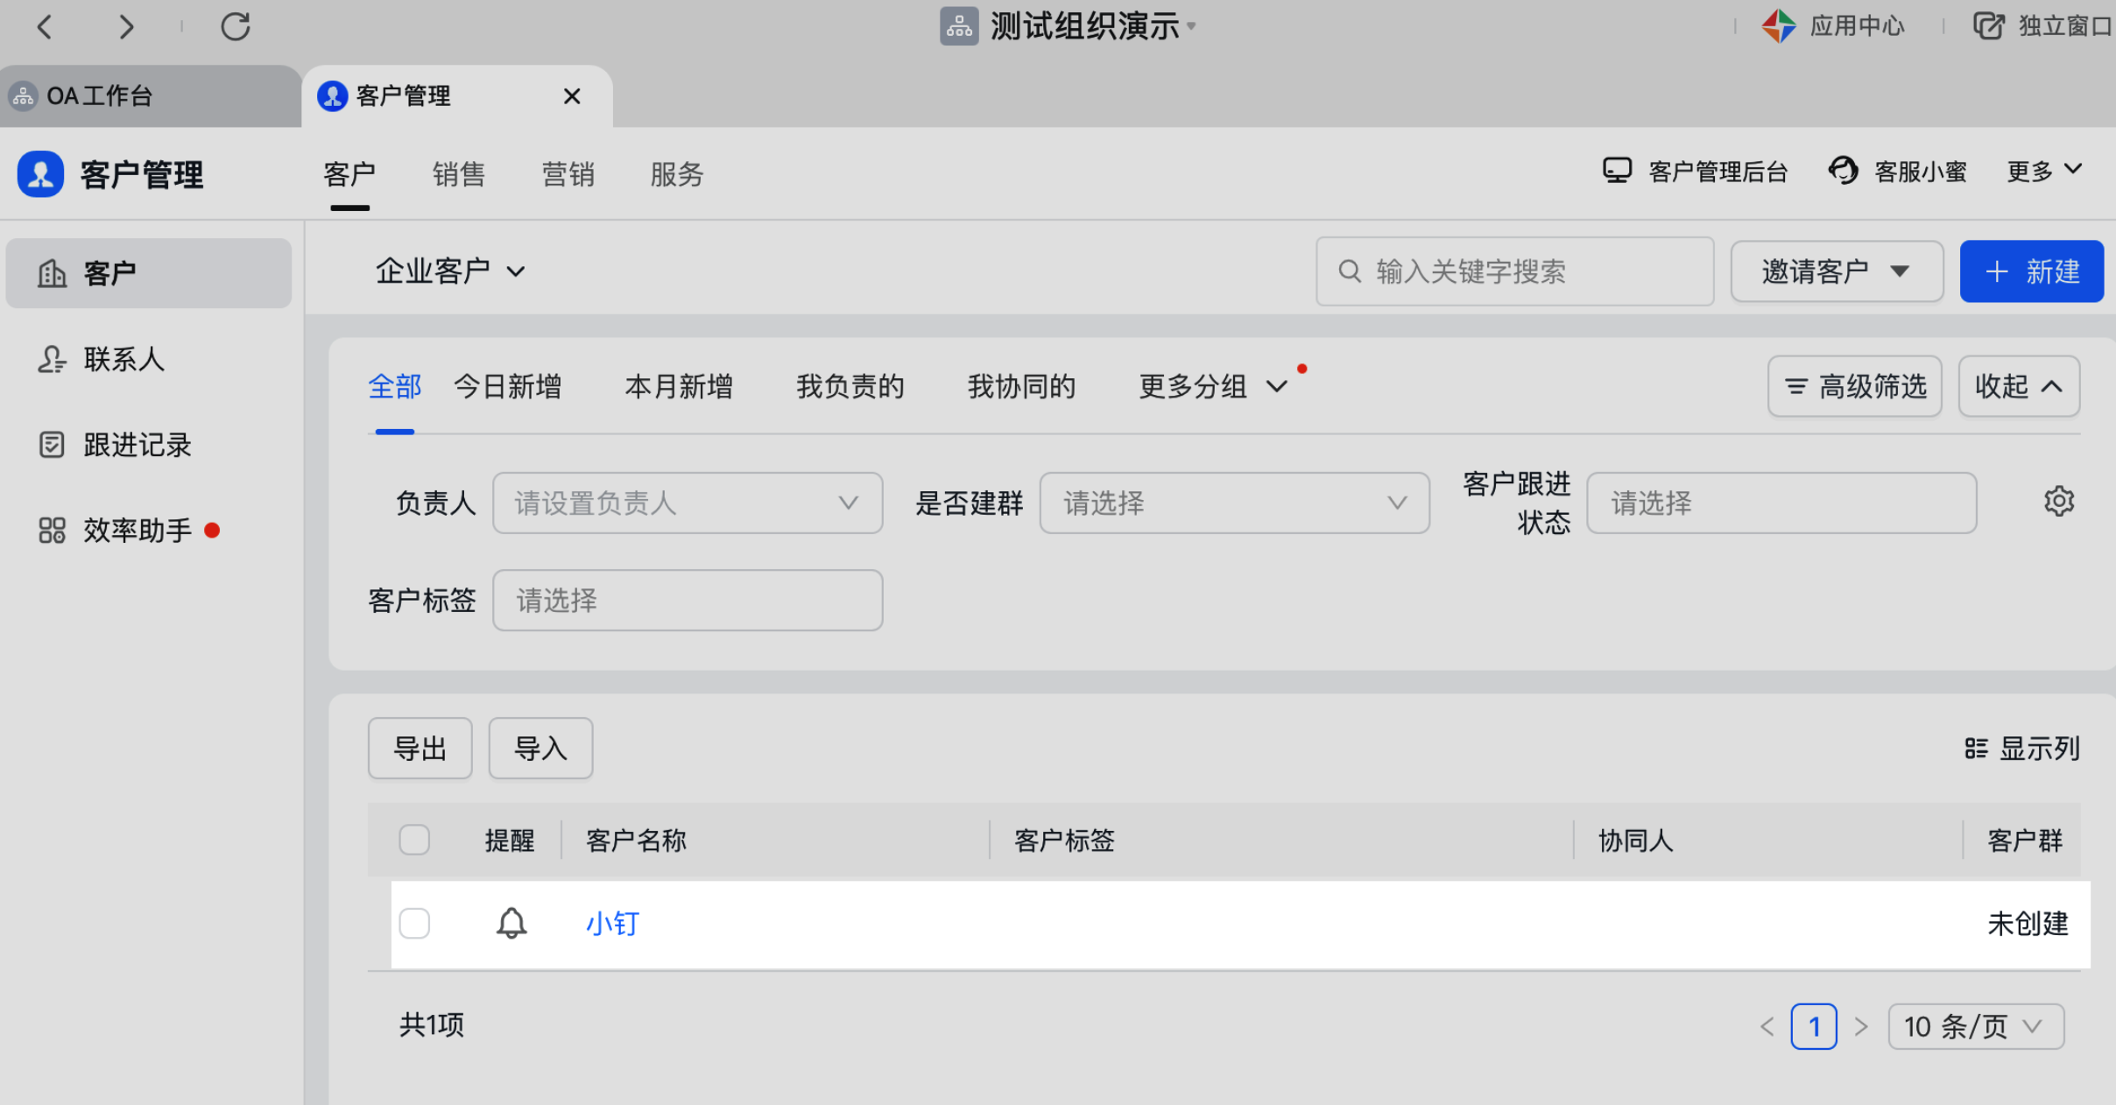
Task: Focus the 输入关键字搜索 search field
Action: [x=1514, y=271]
